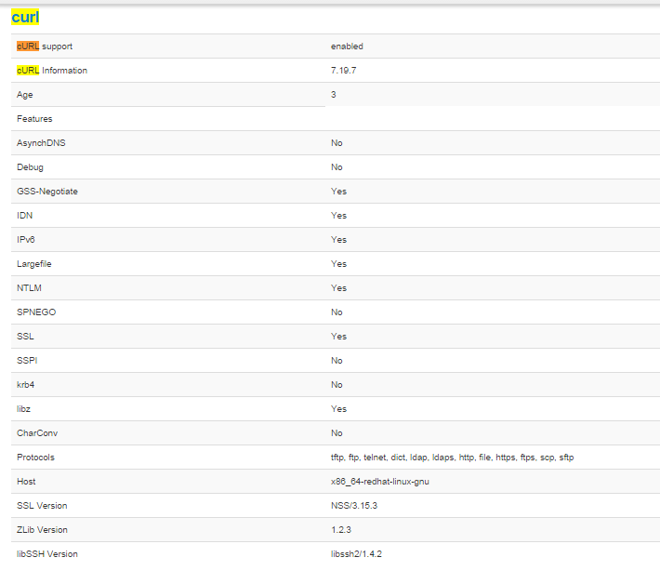
Task: Select the GSS-Negotiate row label
Action: point(47,192)
